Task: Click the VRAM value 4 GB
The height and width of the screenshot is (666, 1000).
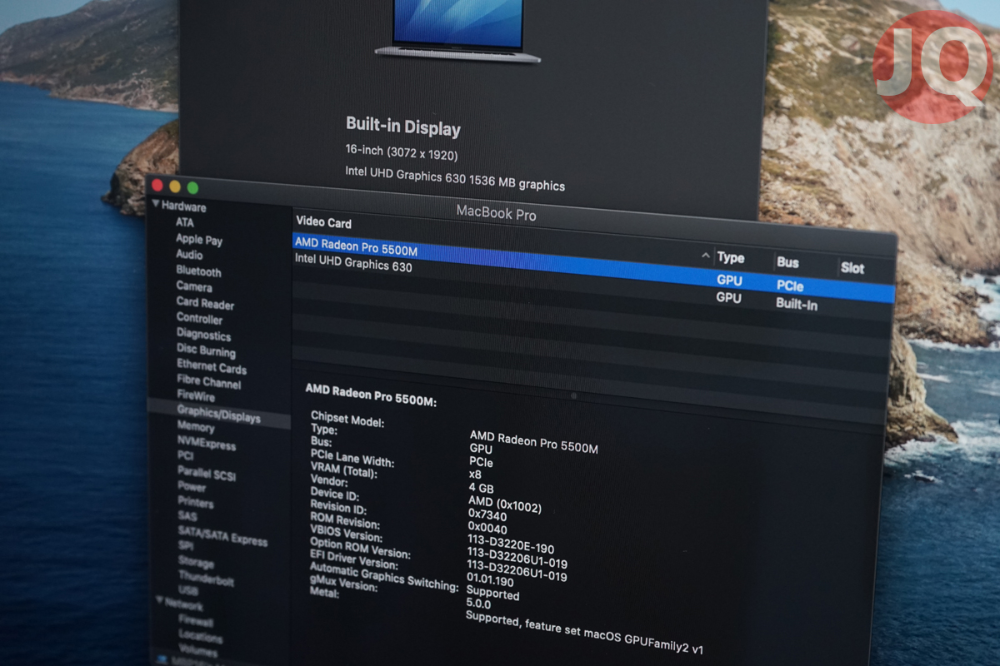Action: tap(481, 488)
